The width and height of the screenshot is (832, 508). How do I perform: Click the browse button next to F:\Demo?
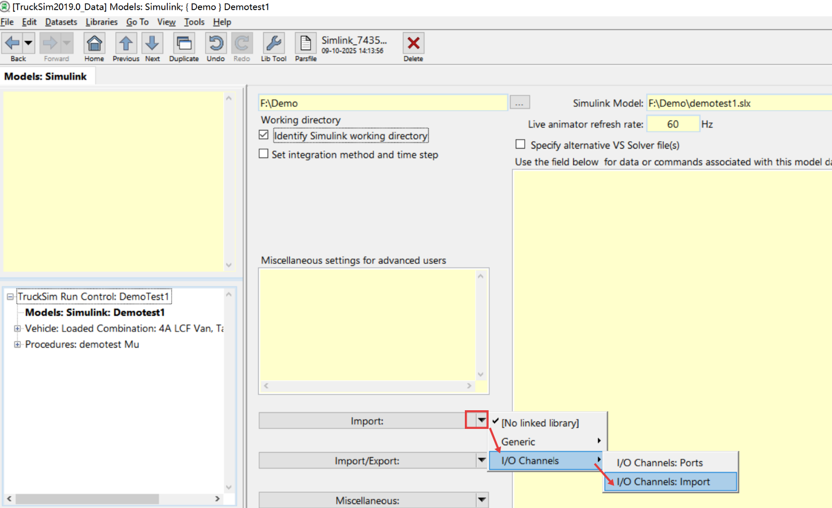[520, 102]
